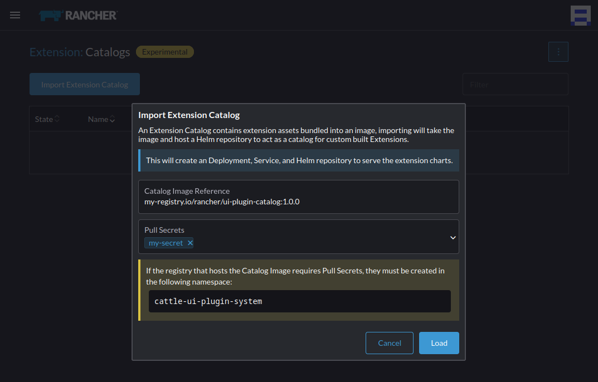
Task: Open the Pull Secrets selector
Action: click(307, 237)
